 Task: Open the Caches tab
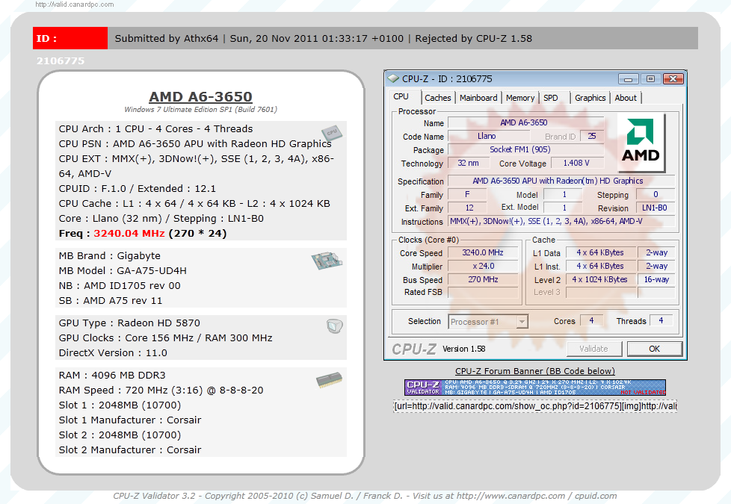pos(438,98)
